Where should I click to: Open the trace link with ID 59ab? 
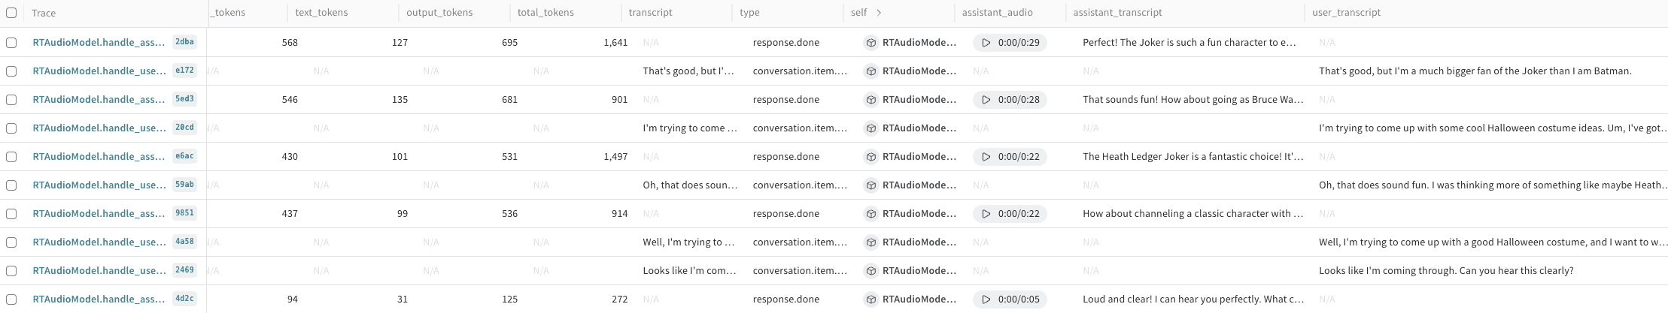99,185
